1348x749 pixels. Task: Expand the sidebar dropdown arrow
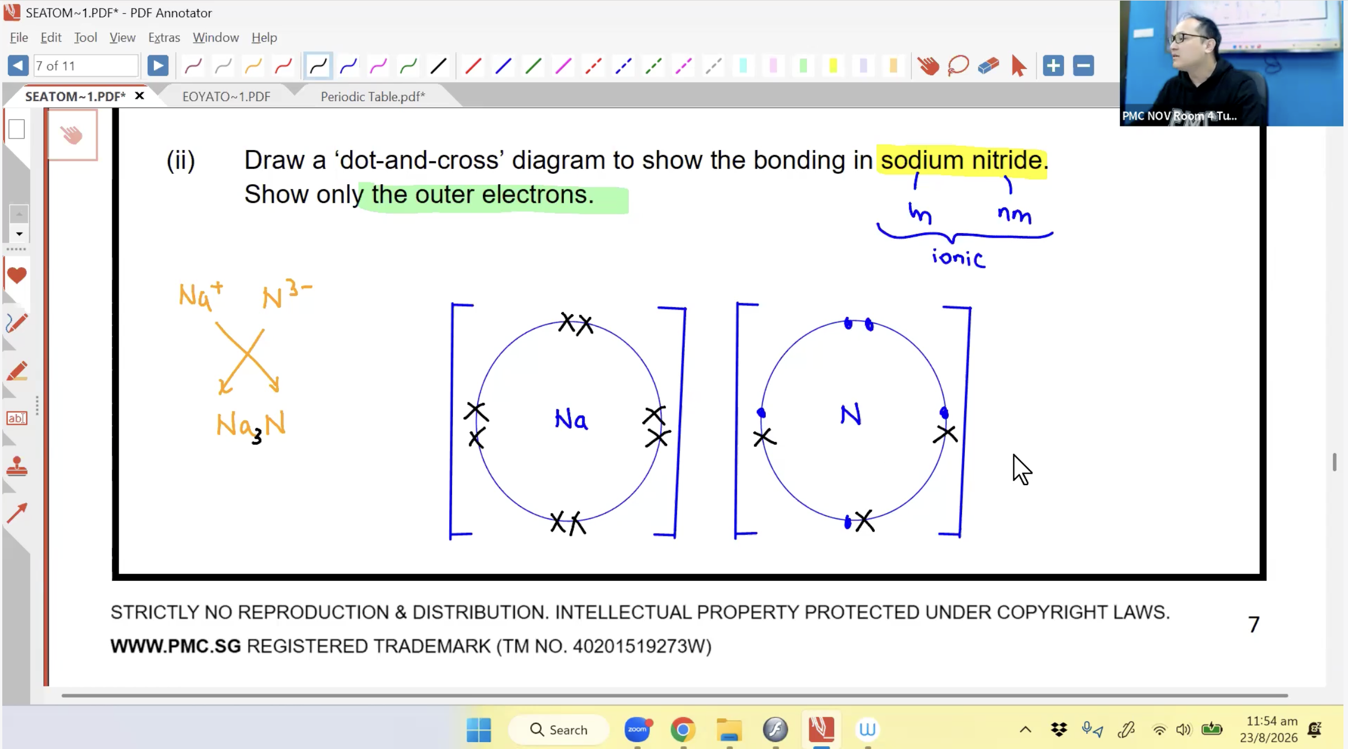pos(19,234)
